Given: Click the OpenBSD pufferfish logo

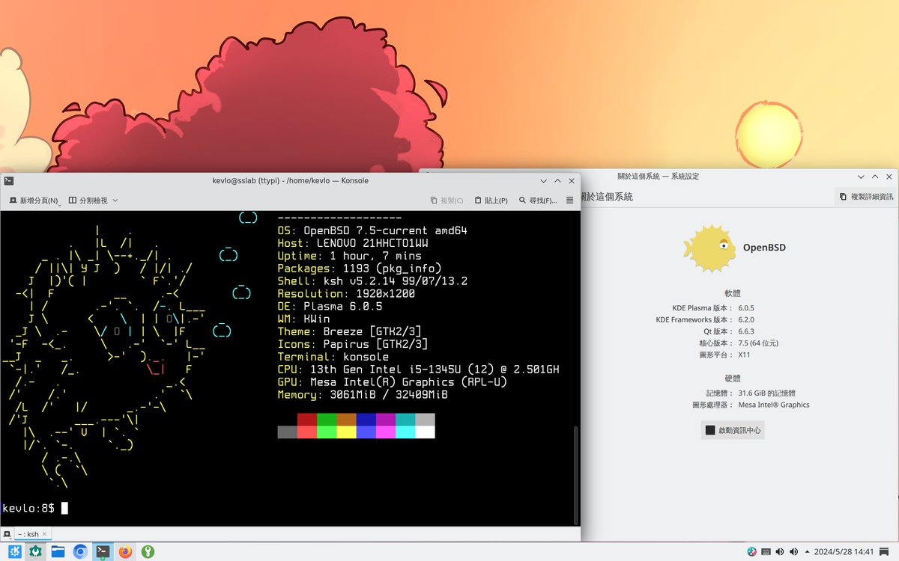Looking at the screenshot, I should point(709,248).
